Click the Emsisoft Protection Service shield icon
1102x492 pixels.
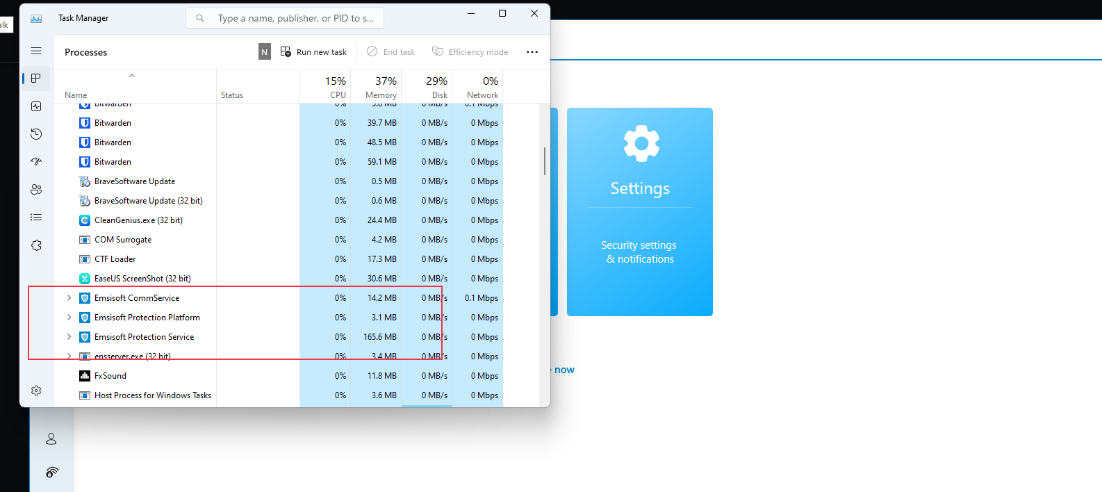(x=85, y=337)
